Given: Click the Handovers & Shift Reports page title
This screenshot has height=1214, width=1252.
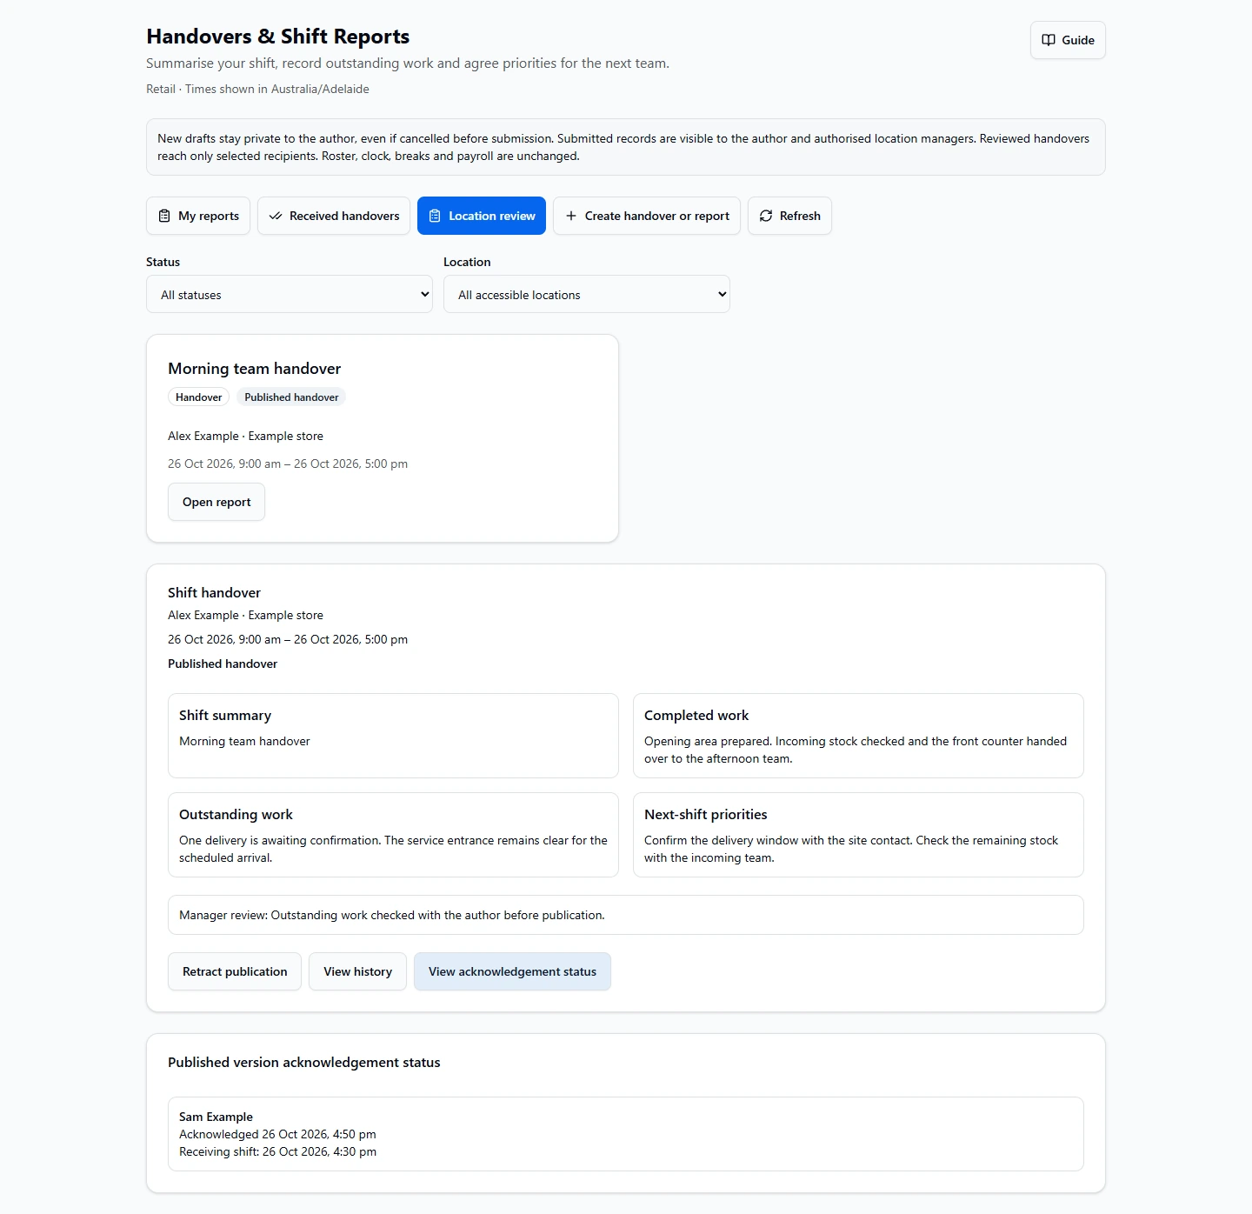Looking at the screenshot, I should click(x=278, y=37).
